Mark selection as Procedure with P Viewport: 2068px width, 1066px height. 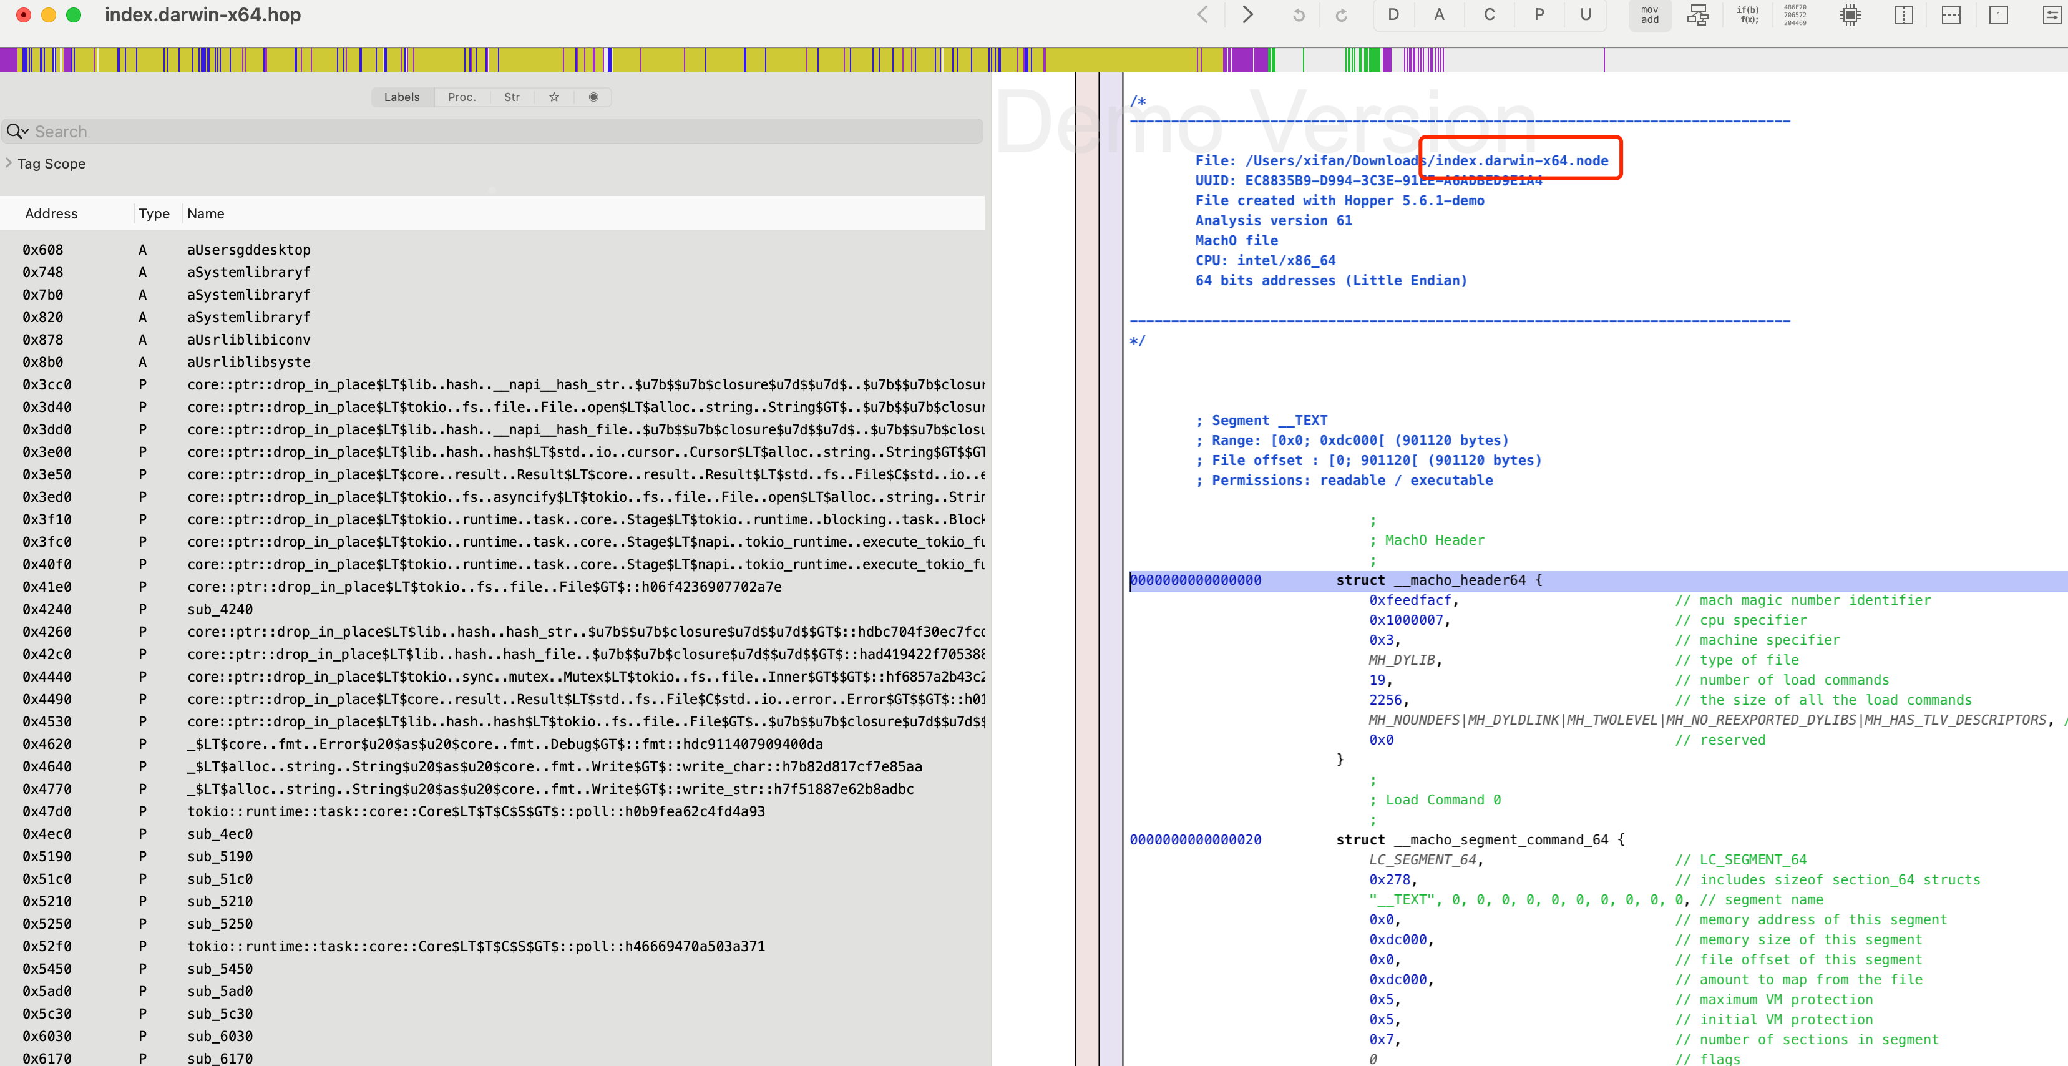1539,15
